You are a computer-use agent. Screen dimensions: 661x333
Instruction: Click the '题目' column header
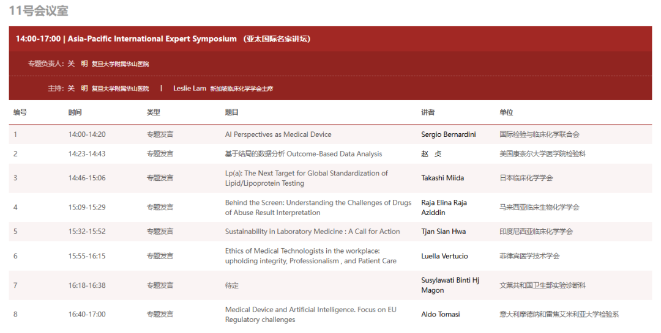[x=232, y=112]
